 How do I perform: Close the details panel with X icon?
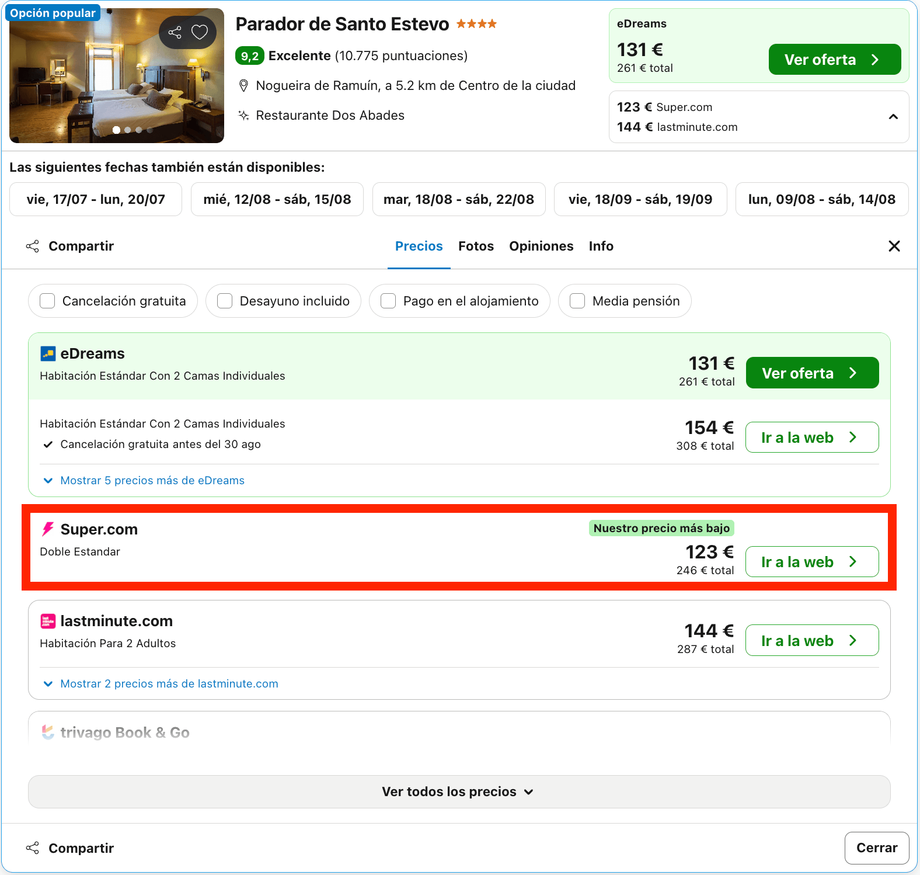coord(894,246)
